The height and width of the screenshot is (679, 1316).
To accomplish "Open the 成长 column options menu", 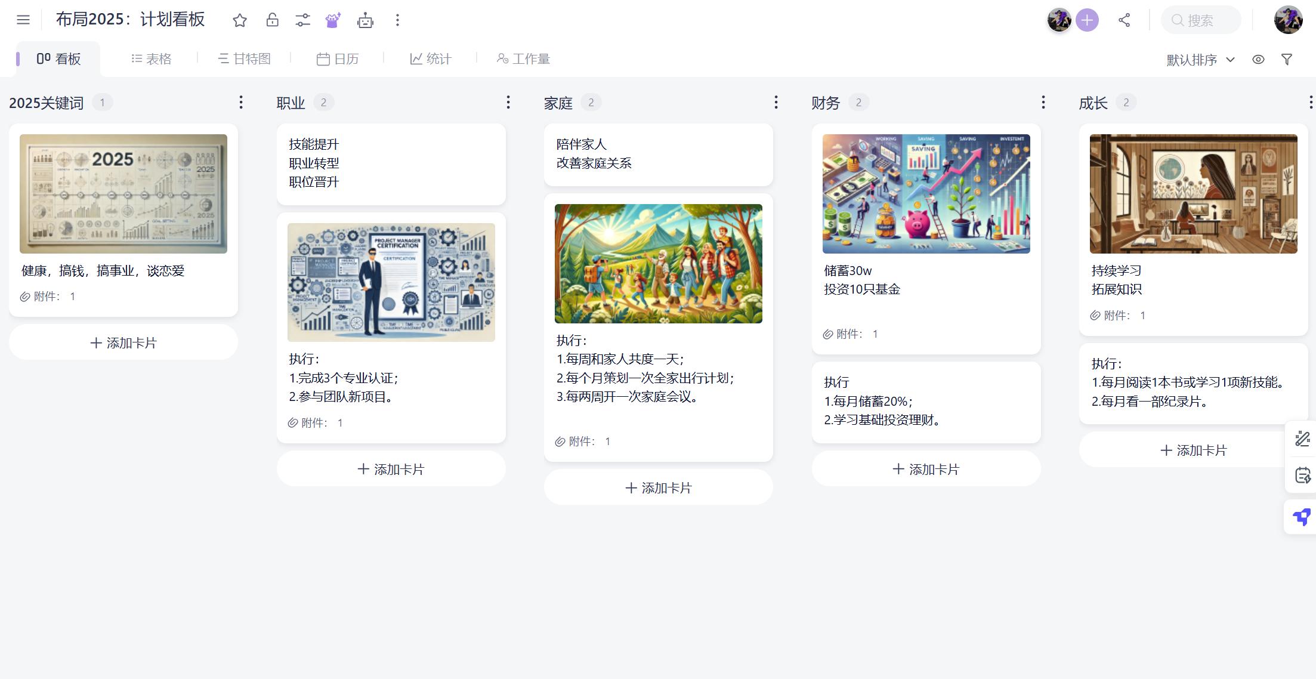I will coord(1310,102).
